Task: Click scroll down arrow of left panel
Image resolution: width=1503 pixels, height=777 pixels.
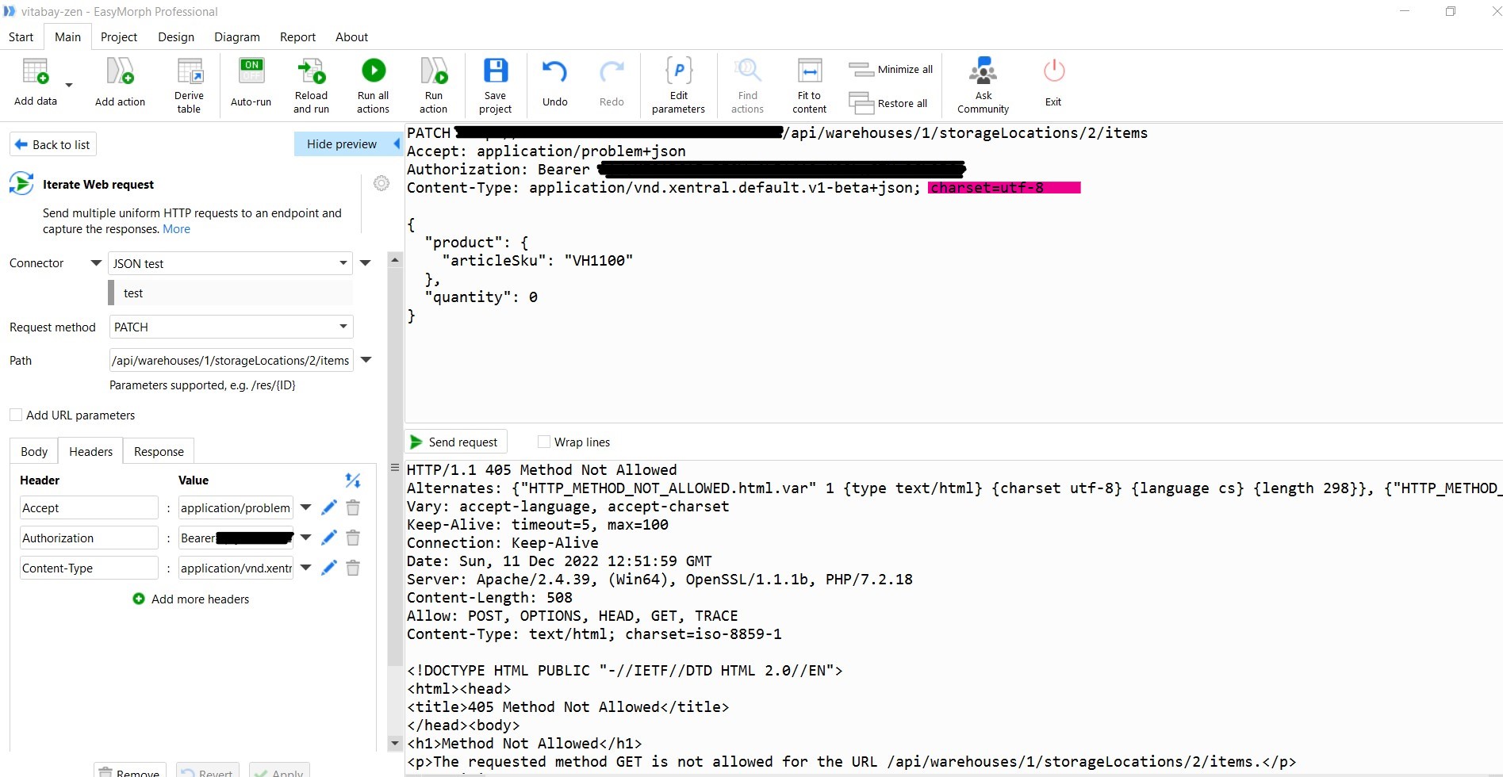Action: [x=395, y=744]
